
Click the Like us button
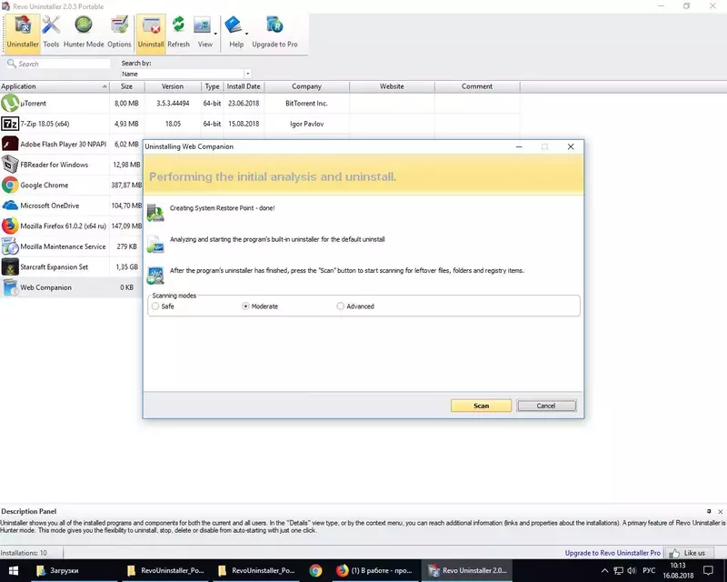point(688,553)
